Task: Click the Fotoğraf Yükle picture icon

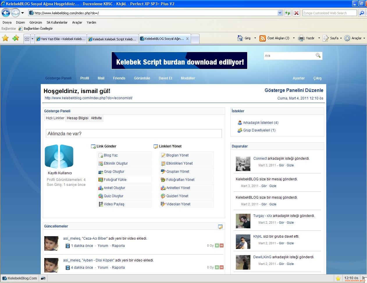Action: click(x=101, y=180)
